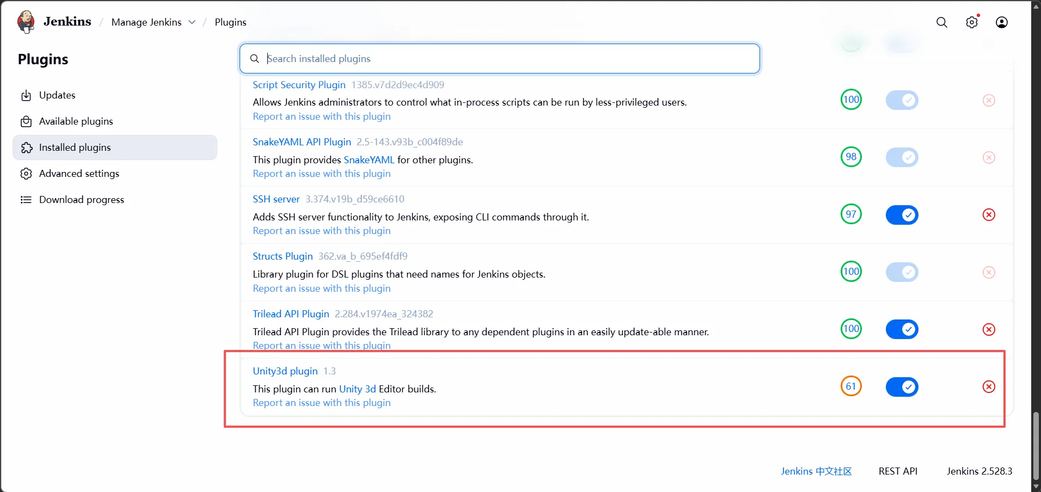This screenshot has width=1041, height=492.
Task: Toggle the Script Security Plugin enable switch
Action: 902,100
